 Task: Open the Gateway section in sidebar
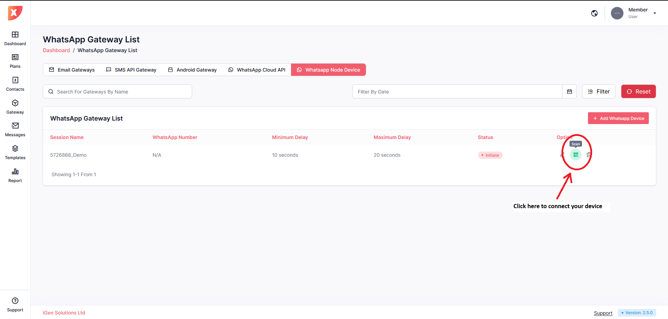[x=15, y=107]
